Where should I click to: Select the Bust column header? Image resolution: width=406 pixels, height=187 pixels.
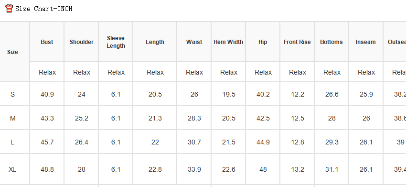pyautogui.click(x=47, y=42)
